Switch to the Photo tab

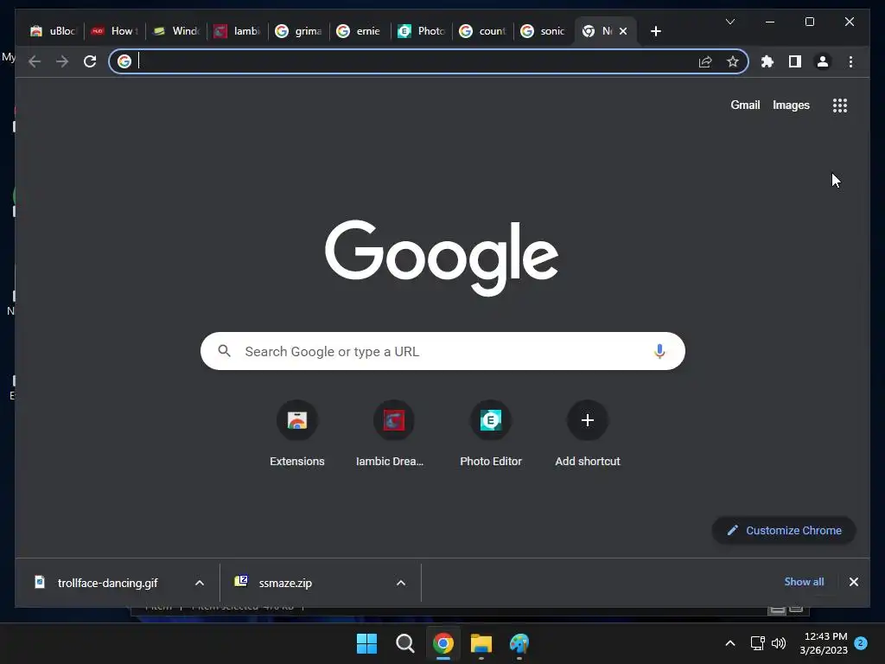pos(422,31)
